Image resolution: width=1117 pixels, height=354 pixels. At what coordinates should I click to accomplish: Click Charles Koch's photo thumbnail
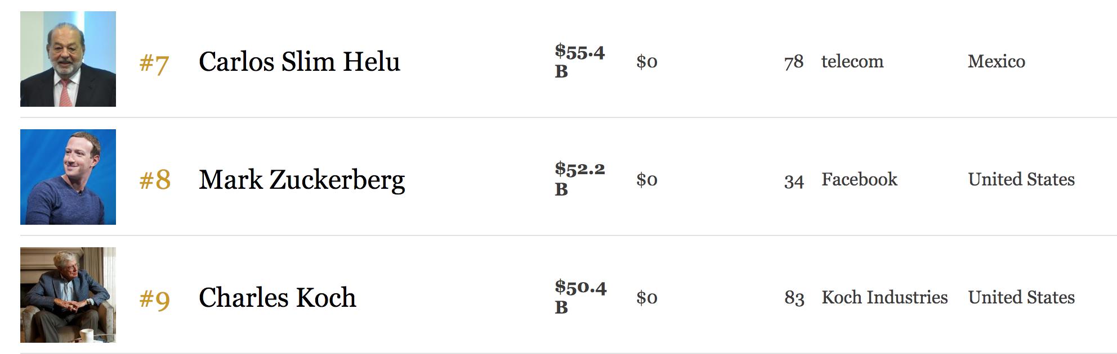tap(68, 295)
